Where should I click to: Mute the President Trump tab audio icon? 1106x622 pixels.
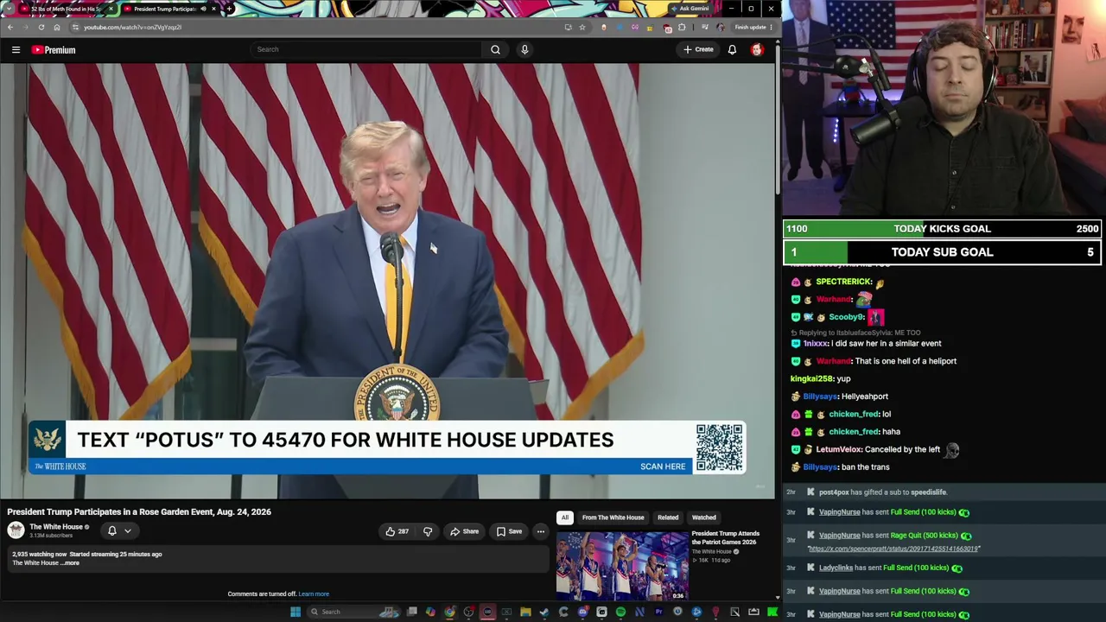coord(204,9)
